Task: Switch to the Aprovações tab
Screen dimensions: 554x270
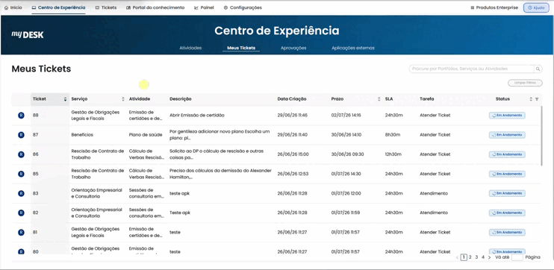Action: 293,48
